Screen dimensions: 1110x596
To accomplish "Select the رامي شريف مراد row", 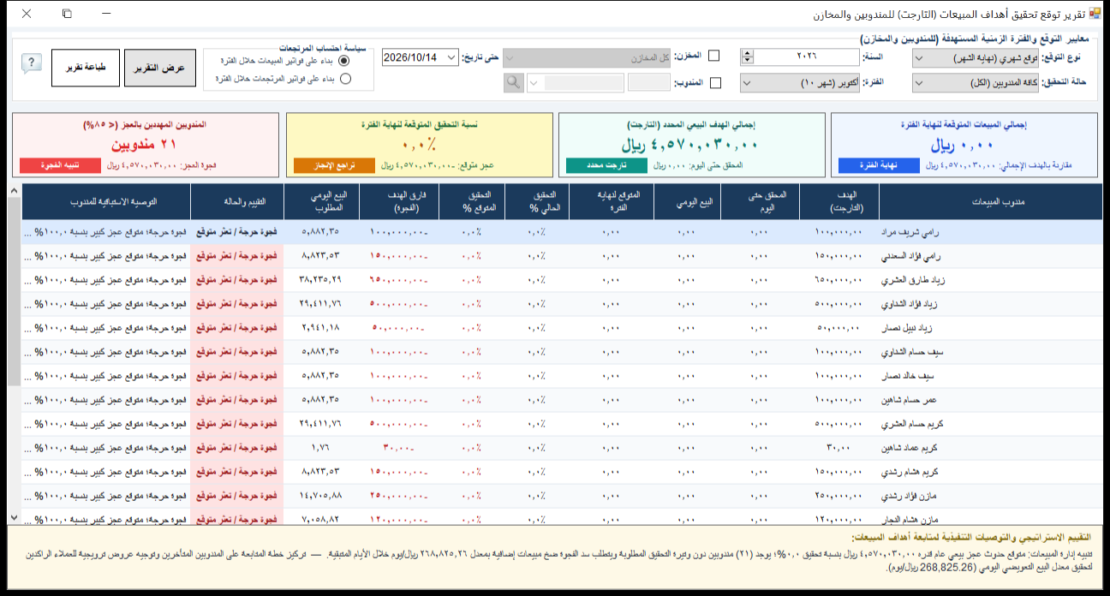I will pos(562,232).
